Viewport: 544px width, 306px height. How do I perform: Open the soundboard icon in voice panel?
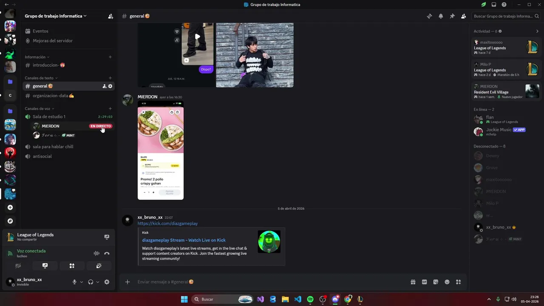(x=99, y=266)
